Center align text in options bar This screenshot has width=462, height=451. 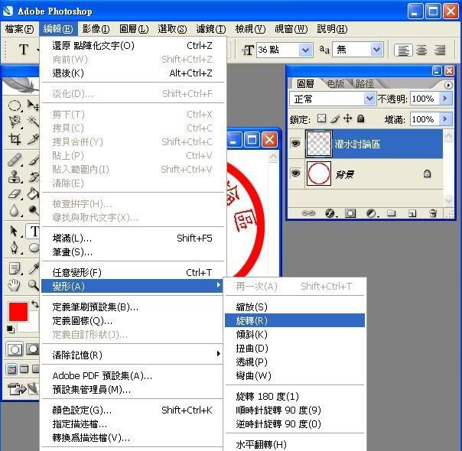[421, 50]
